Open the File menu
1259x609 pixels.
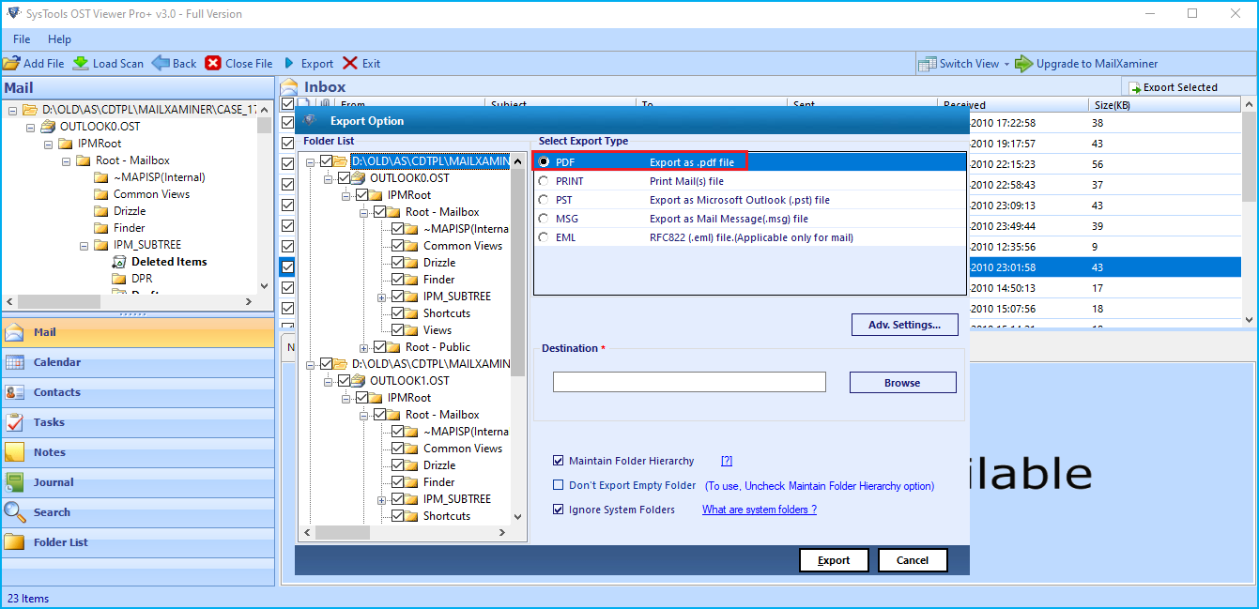point(22,39)
